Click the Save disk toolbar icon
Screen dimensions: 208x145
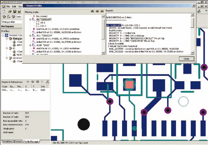pos(15,11)
